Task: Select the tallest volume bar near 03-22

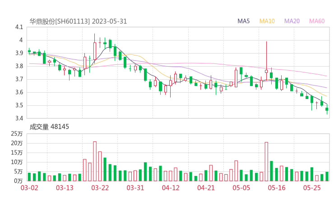Action: (x=95, y=161)
